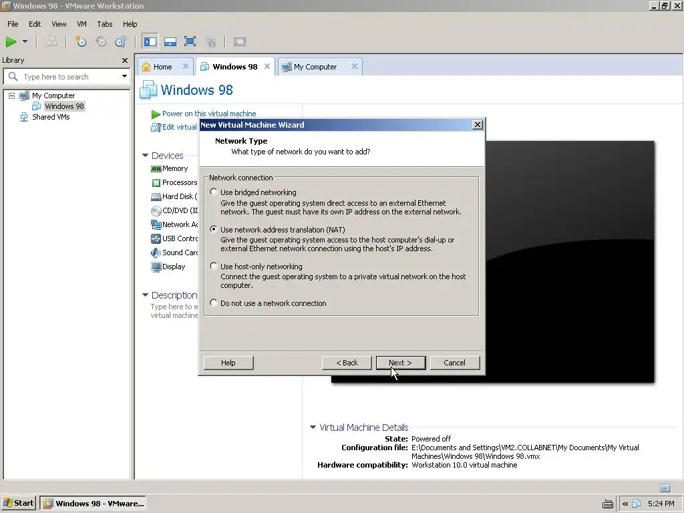Click the Memory device entry
This screenshot has height=513, width=684.
coord(169,168)
